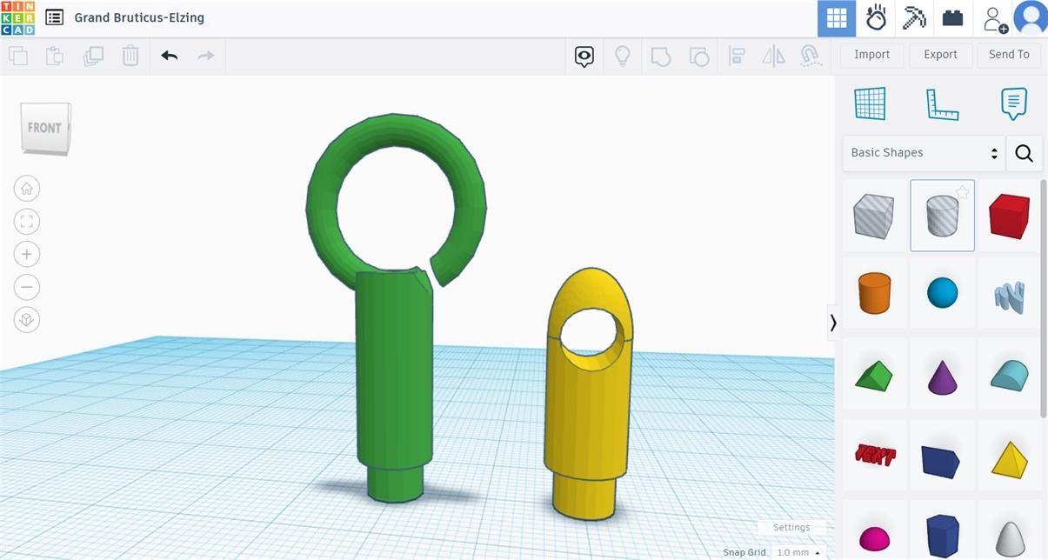The width and height of the screenshot is (1048, 560).
Task: Open the Basic Shapes dropdown
Action: (x=924, y=153)
